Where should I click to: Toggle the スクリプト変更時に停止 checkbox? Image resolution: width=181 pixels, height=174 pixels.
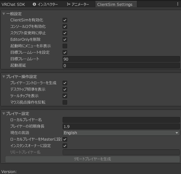coord(65,33)
